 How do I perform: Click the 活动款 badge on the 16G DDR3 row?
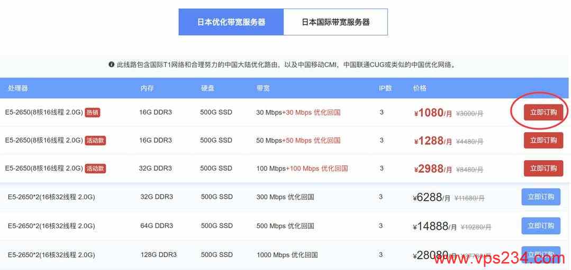pyautogui.click(x=95, y=141)
